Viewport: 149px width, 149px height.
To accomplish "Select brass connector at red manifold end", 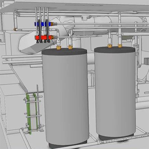I will click(x=52, y=37).
